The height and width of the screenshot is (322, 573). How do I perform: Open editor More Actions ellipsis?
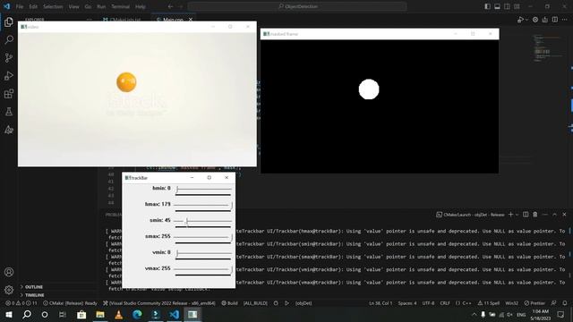(x=565, y=20)
